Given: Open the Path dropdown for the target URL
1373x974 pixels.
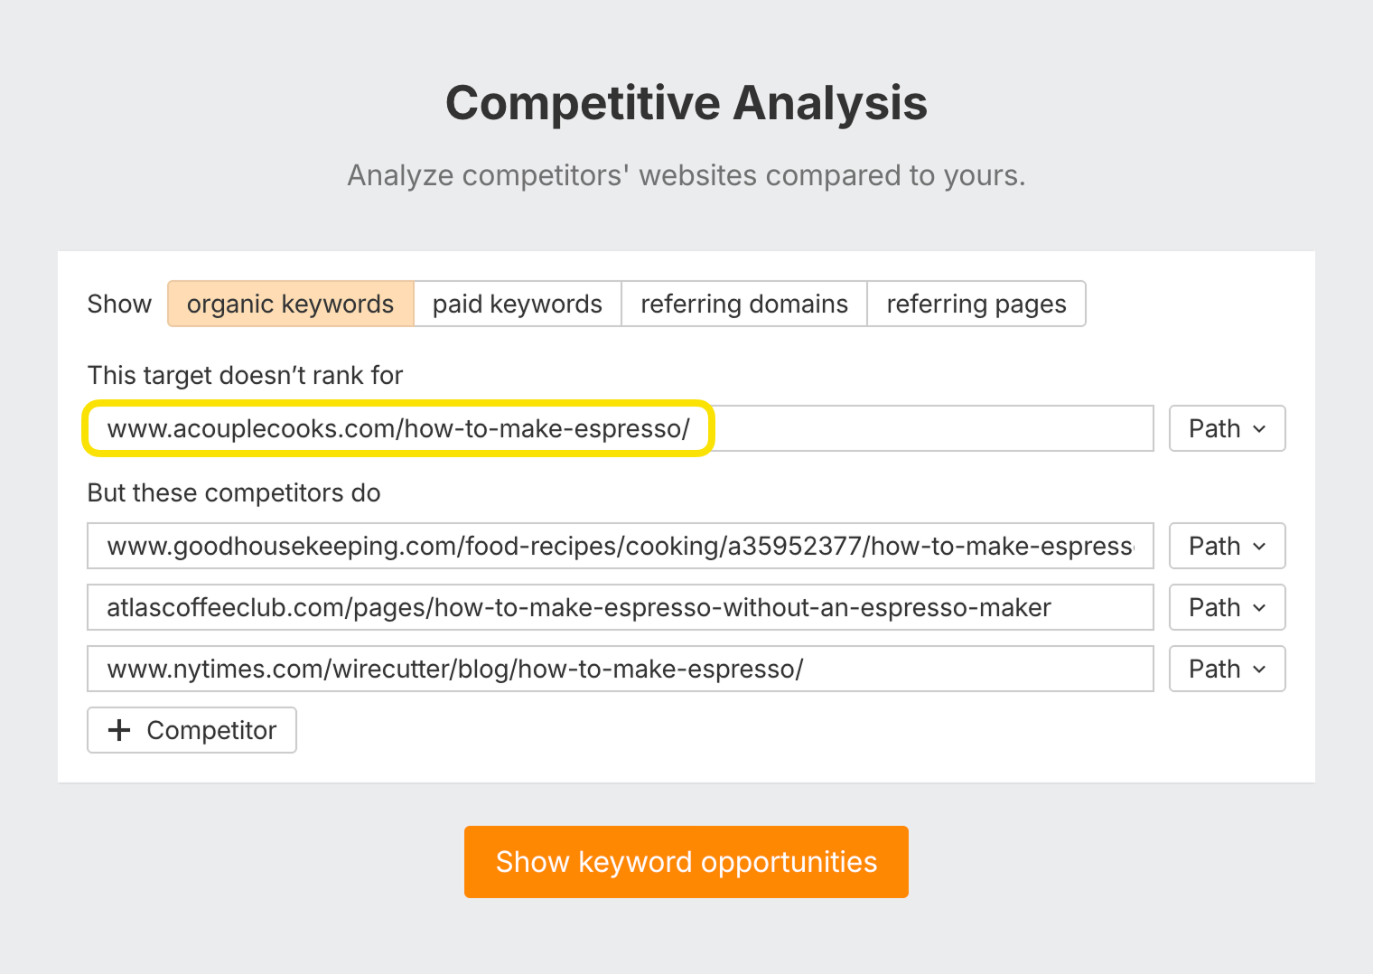Looking at the screenshot, I should (x=1226, y=428).
